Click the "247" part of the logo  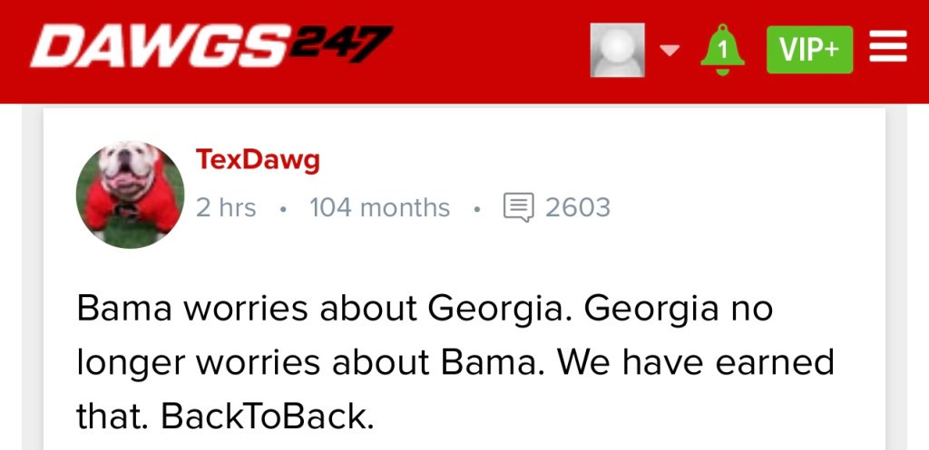click(x=347, y=45)
